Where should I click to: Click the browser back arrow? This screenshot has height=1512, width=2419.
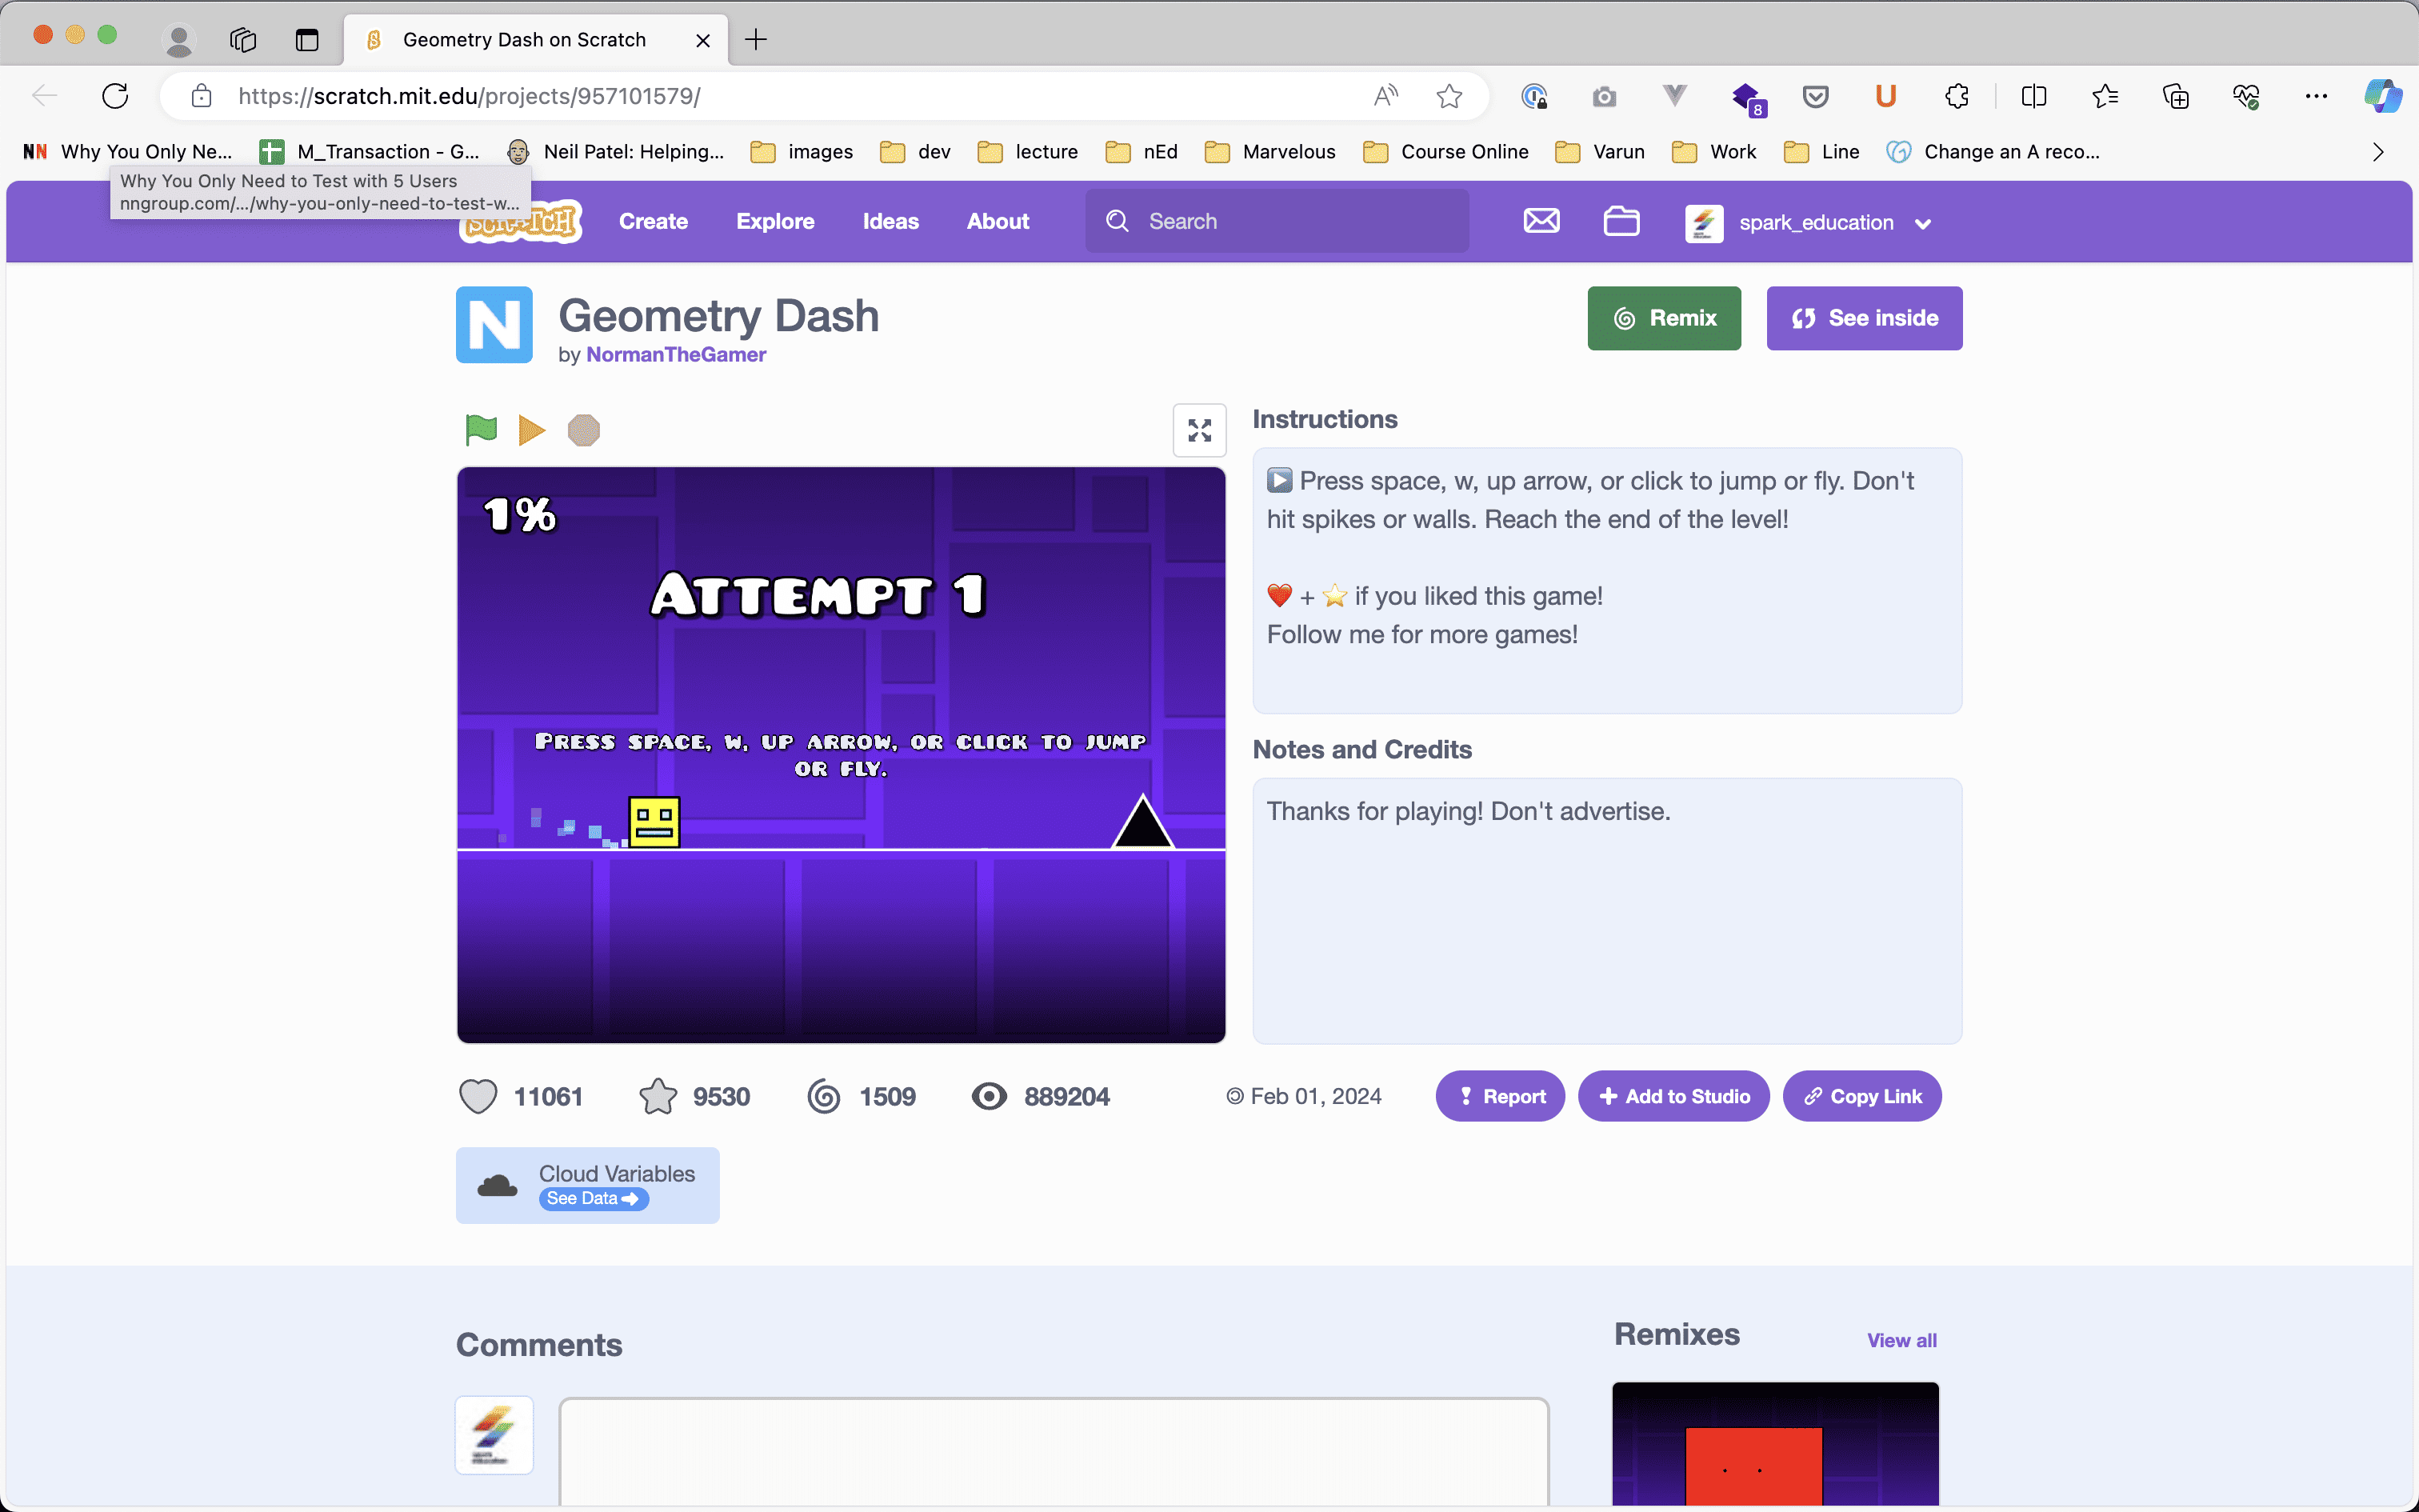click(x=44, y=96)
